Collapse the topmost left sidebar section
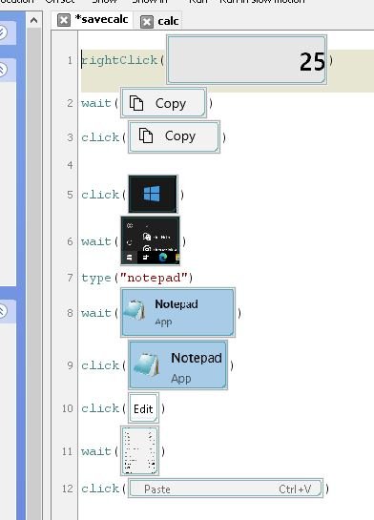This screenshot has height=520, width=374. click(x=2, y=32)
